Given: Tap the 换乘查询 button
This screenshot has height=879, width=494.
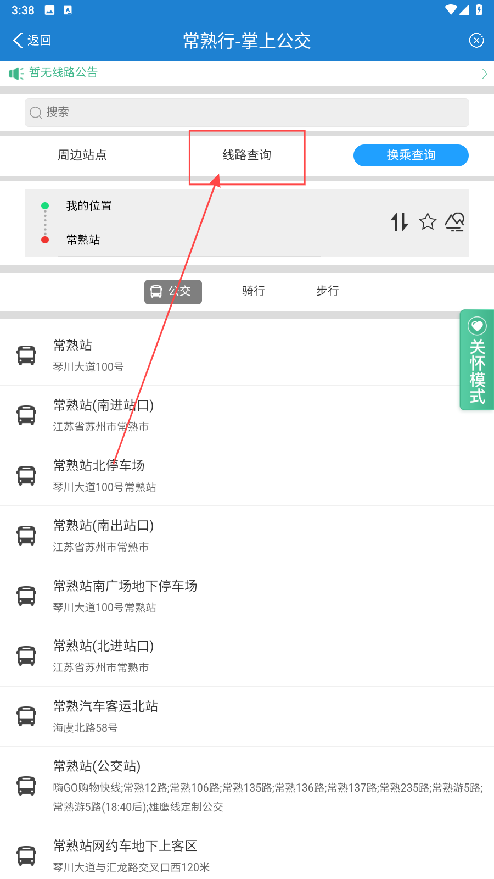Looking at the screenshot, I should [x=411, y=155].
